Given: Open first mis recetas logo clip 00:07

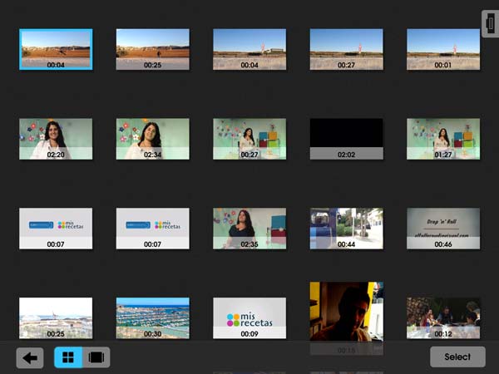Looking at the screenshot, I should pos(56,229).
